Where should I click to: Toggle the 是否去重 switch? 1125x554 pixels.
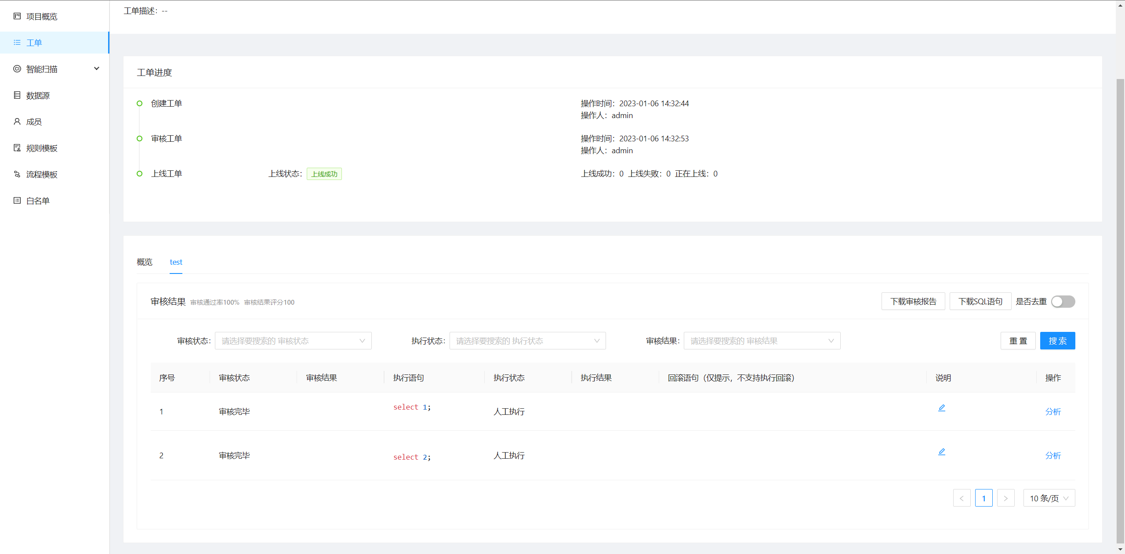point(1063,302)
